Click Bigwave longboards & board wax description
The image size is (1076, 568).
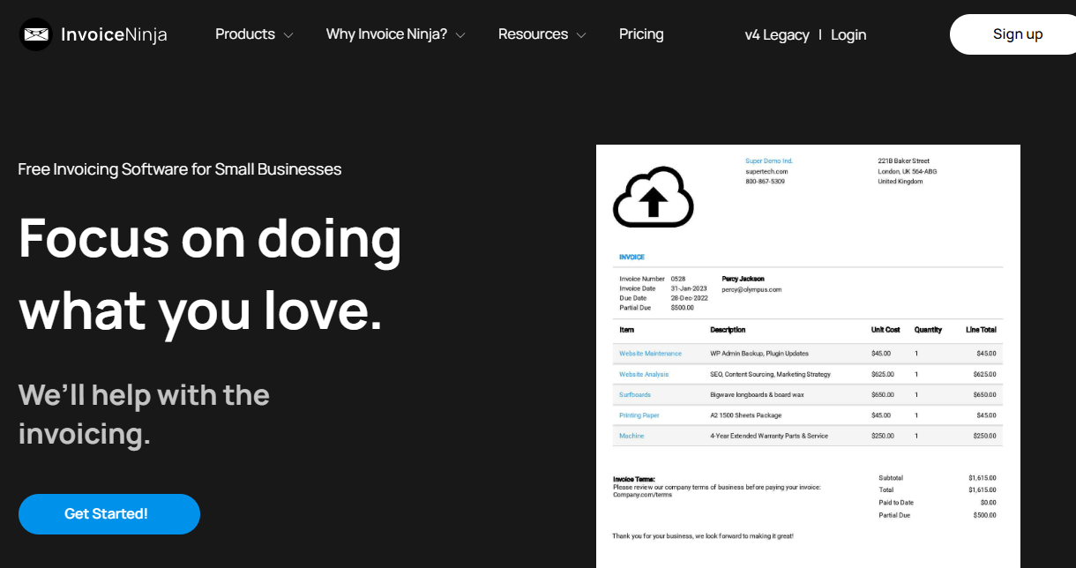757,395
